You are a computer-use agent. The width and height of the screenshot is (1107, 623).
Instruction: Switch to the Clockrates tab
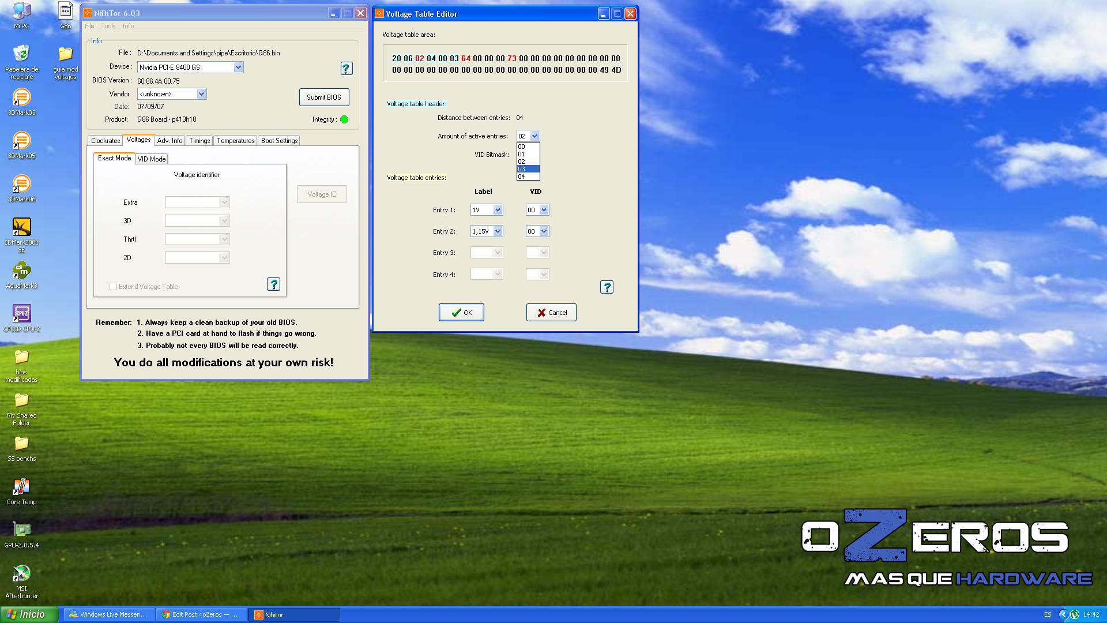(x=106, y=141)
